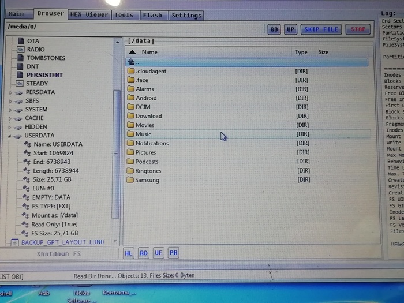Click the UF button
404x303 pixels.
point(159,253)
